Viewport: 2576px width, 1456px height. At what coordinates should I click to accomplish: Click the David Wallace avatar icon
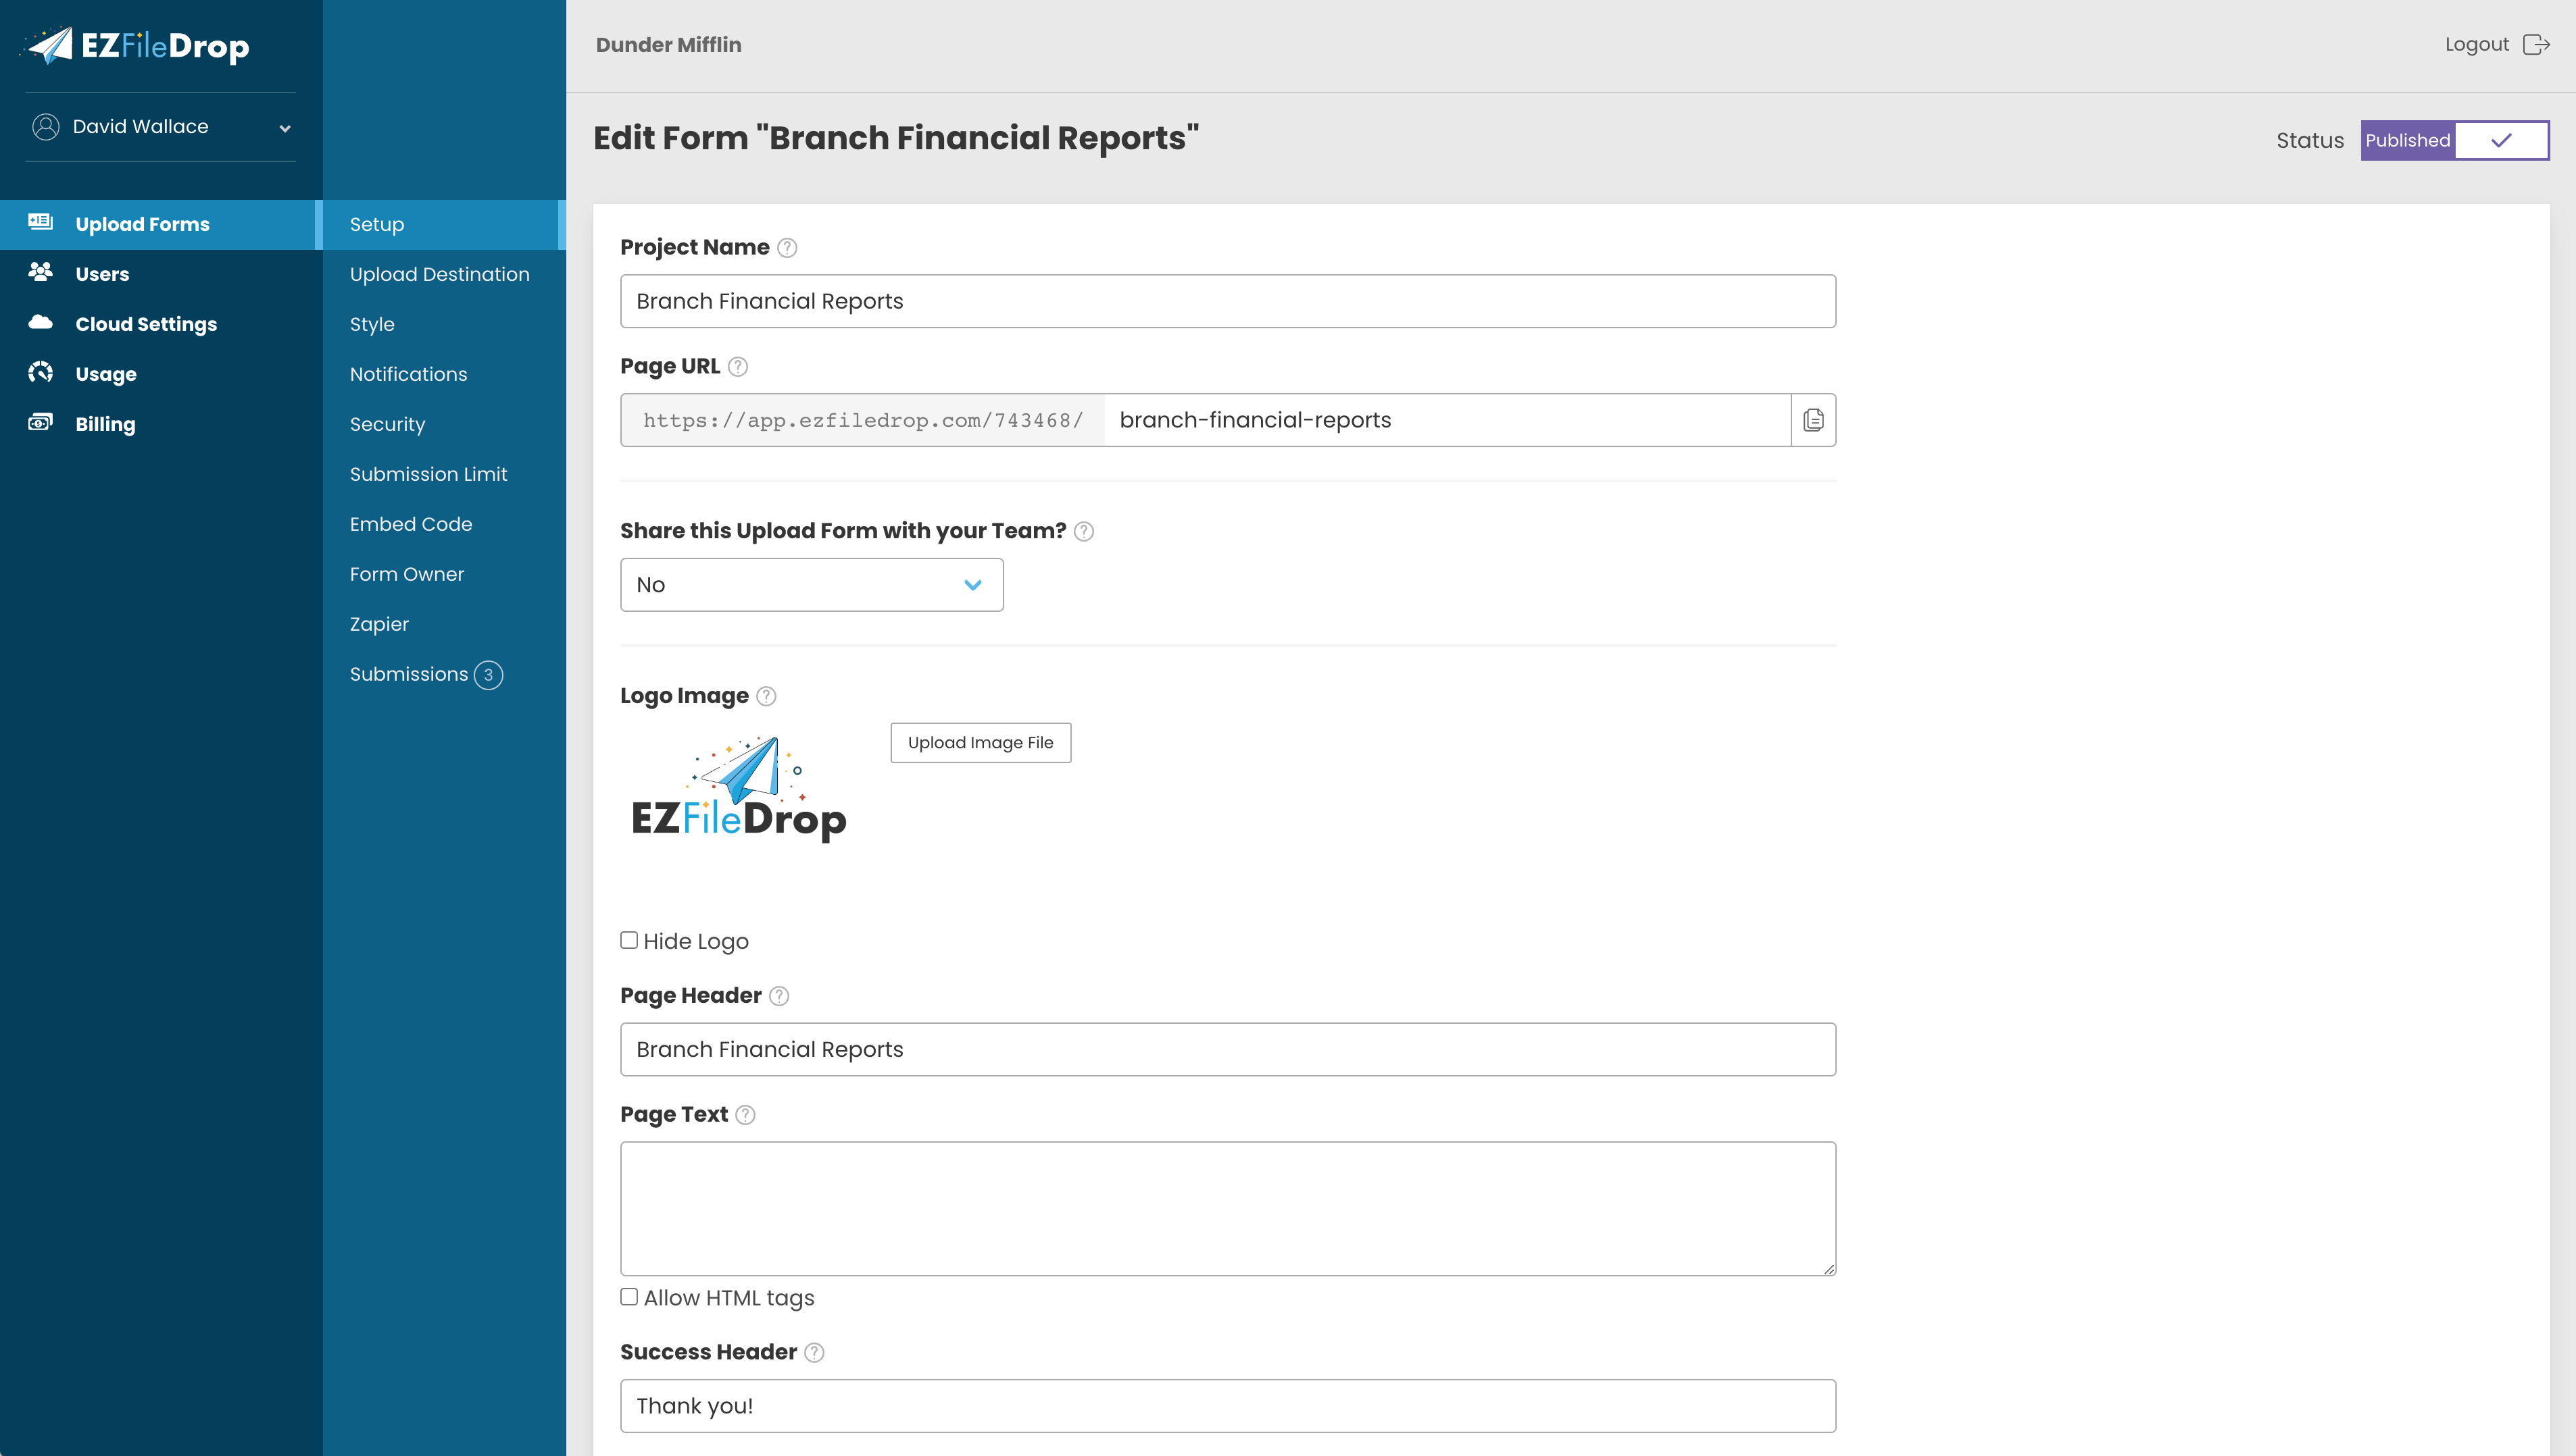pyautogui.click(x=44, y=126)
